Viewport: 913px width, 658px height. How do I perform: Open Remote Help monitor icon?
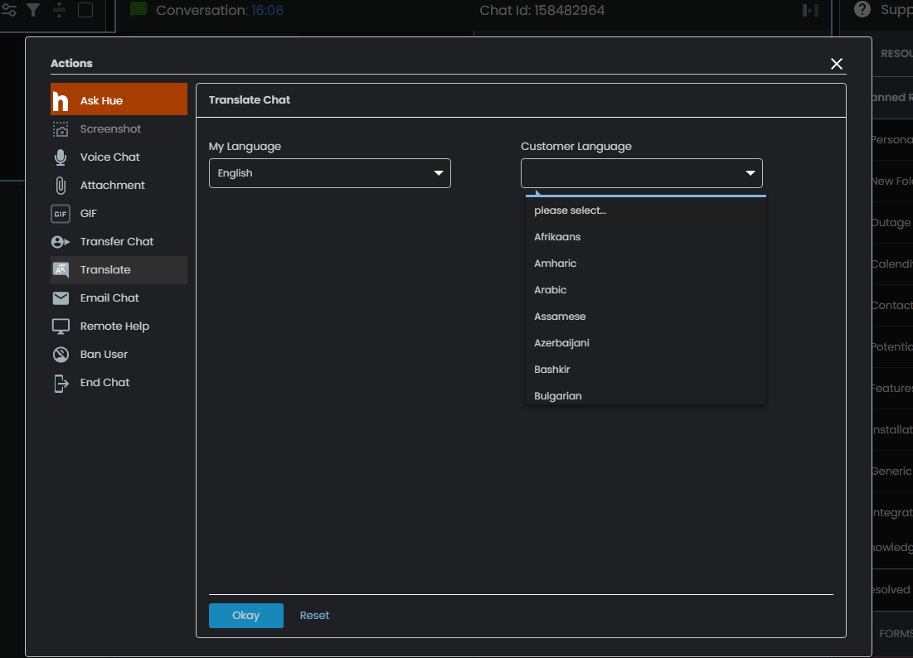pos(61,327)
